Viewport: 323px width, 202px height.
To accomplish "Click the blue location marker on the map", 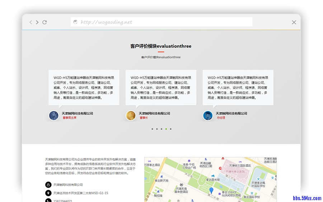I will coord(211,191).
